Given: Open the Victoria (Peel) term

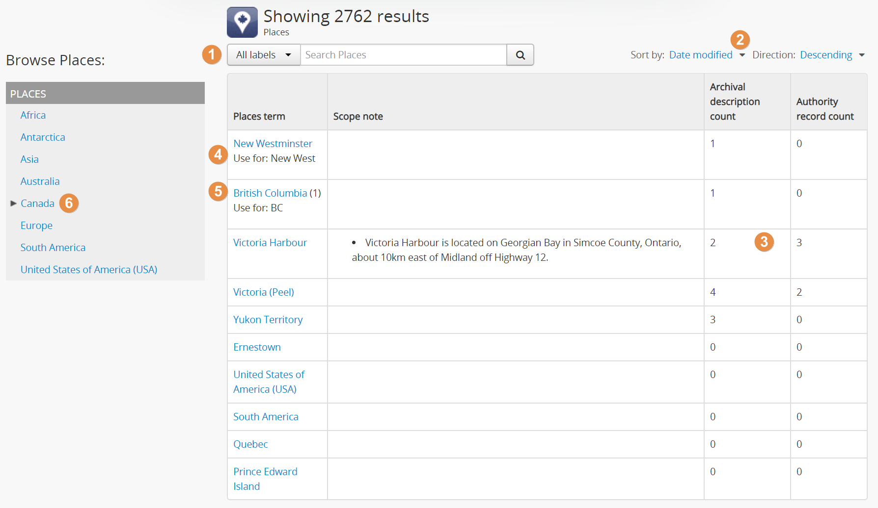Looking at the screenshot, I should [x=263, y=292].
